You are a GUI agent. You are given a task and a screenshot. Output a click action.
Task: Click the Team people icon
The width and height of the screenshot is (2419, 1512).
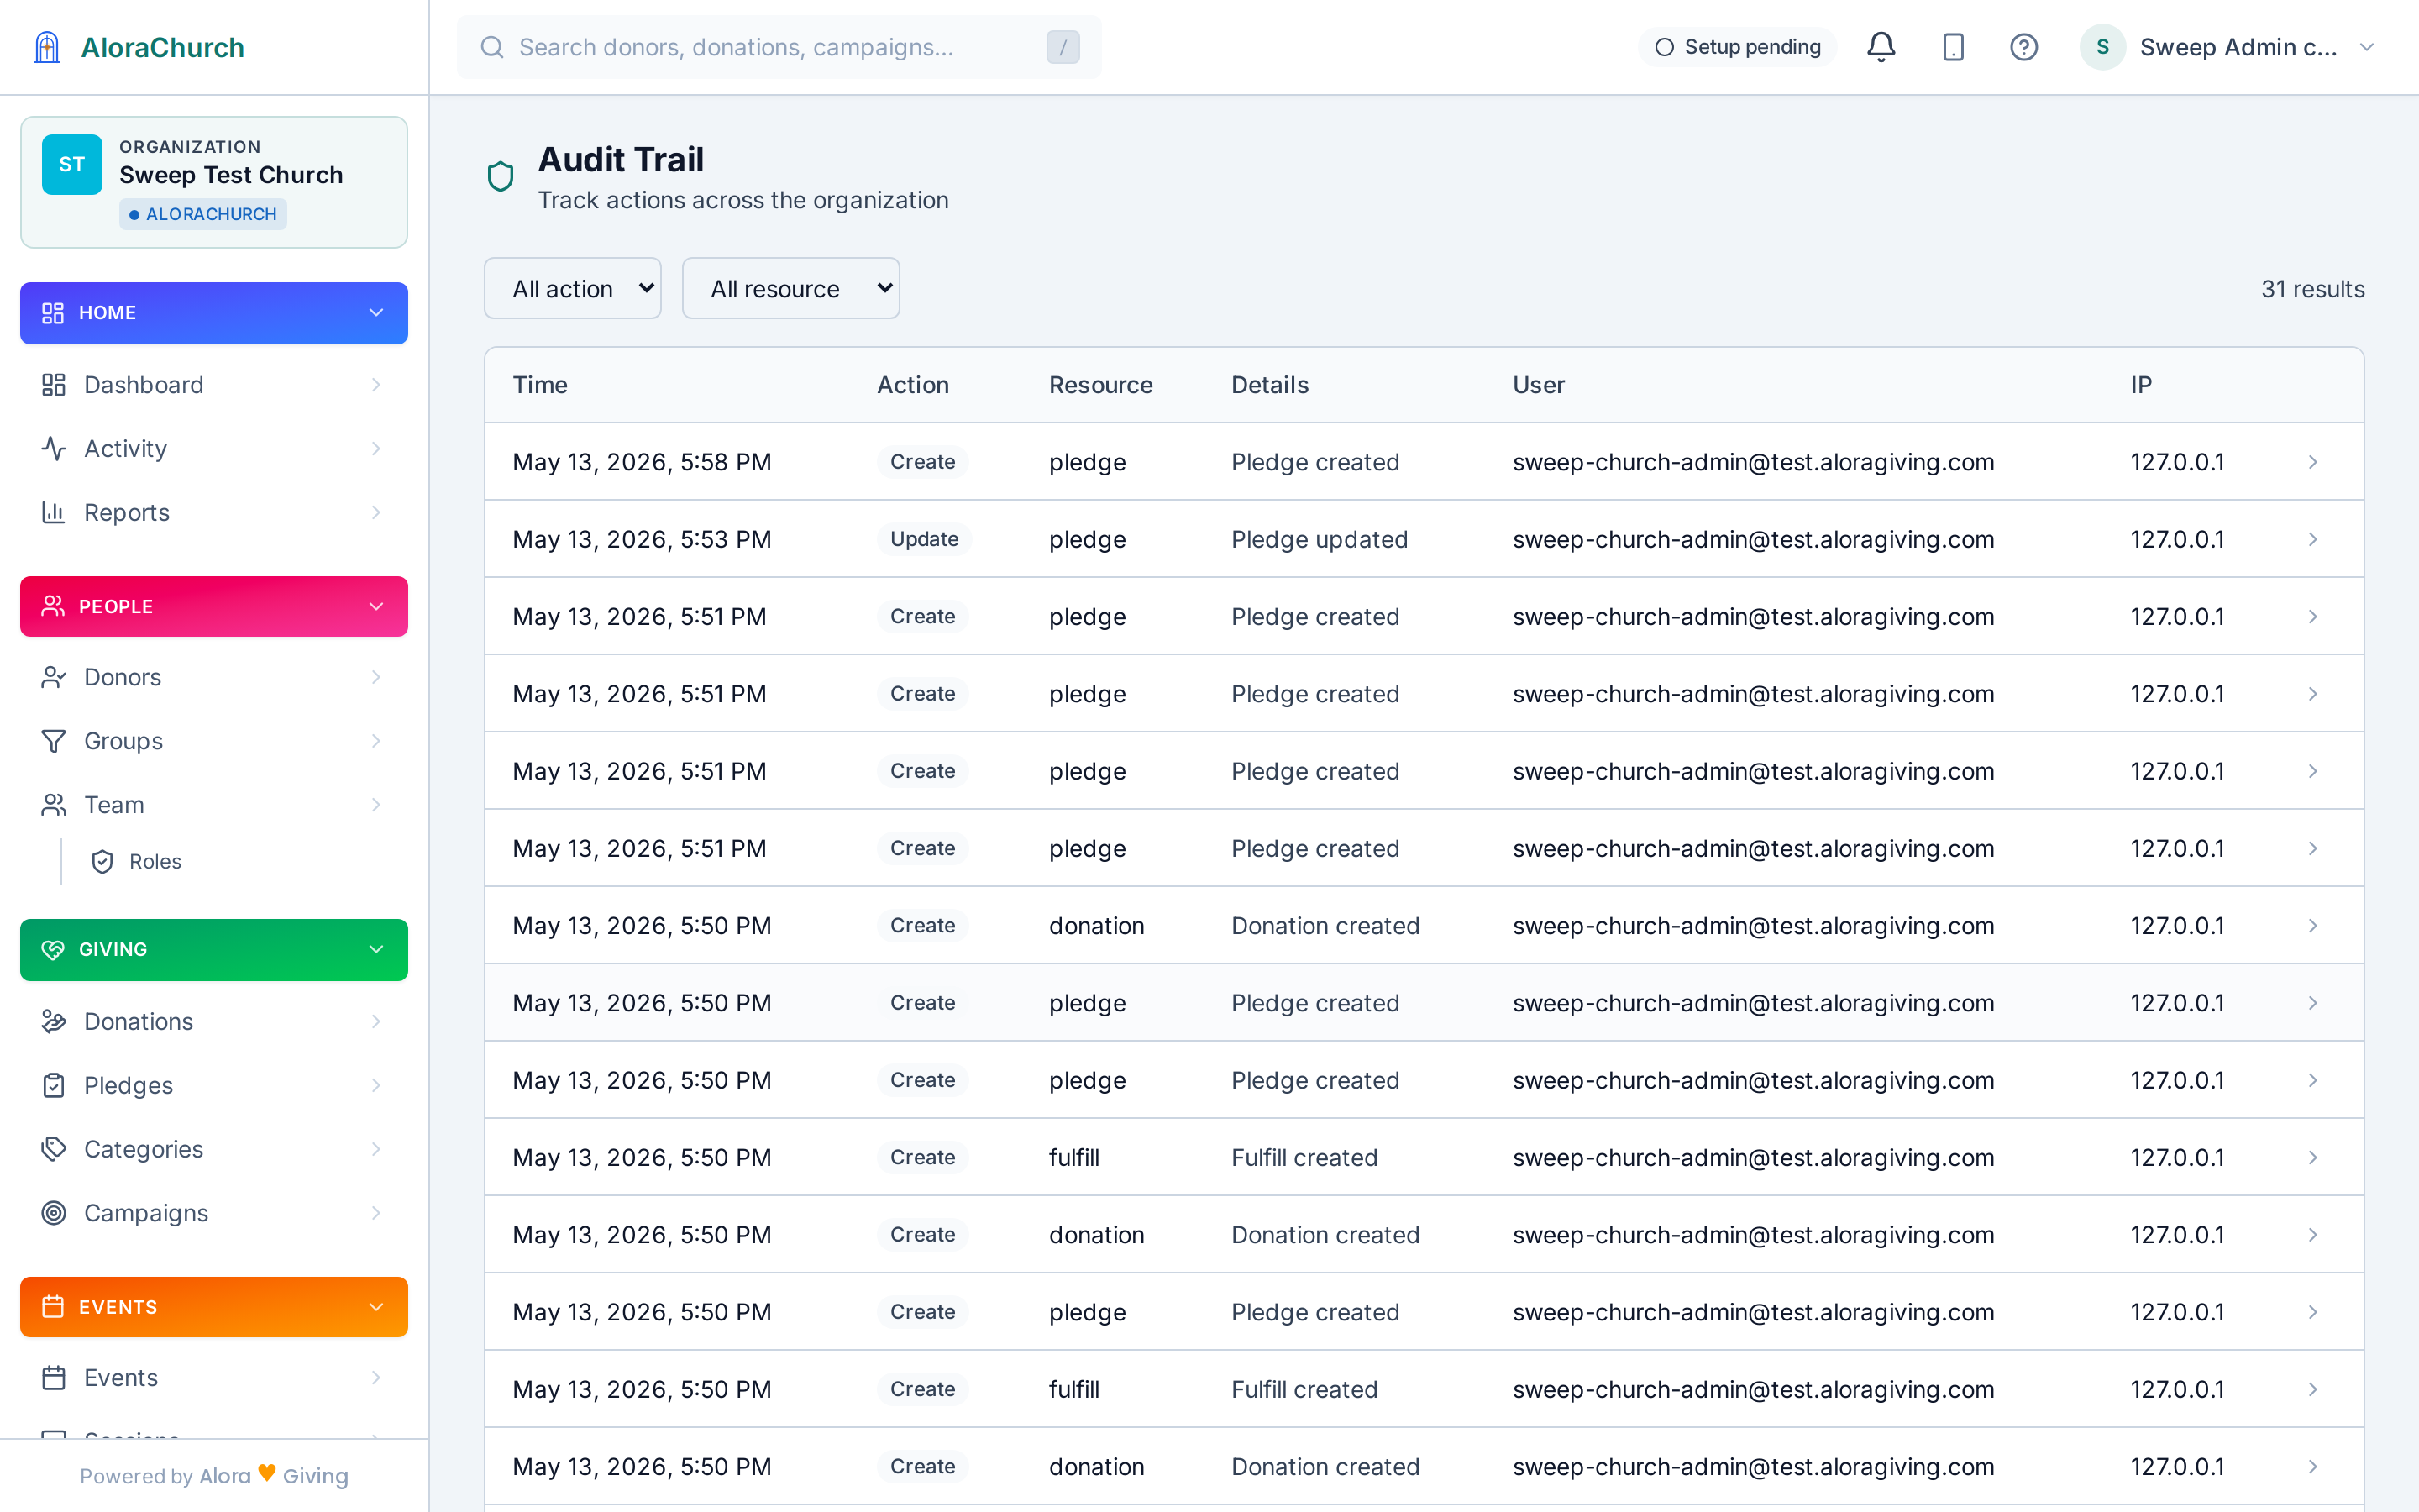pos(53,805)
